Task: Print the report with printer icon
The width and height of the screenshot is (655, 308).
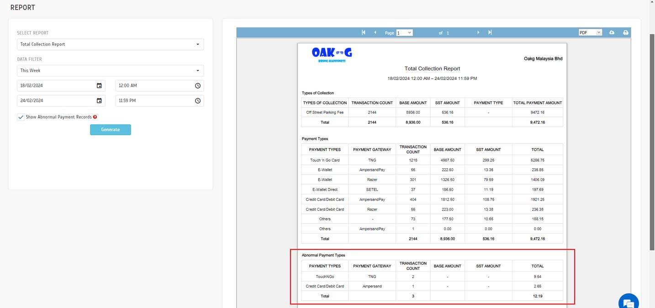Action: [x=626, y=32]
